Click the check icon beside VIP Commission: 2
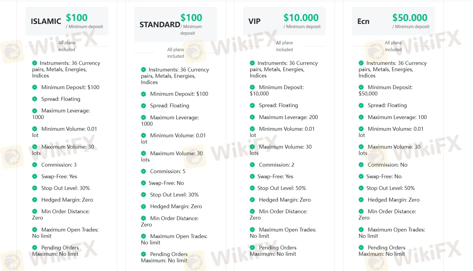 pos(252,165)
